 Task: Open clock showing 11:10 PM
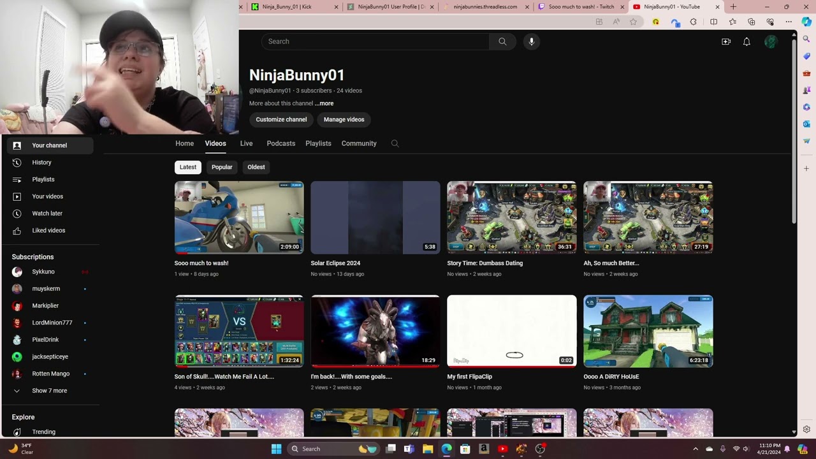point(770,449)
